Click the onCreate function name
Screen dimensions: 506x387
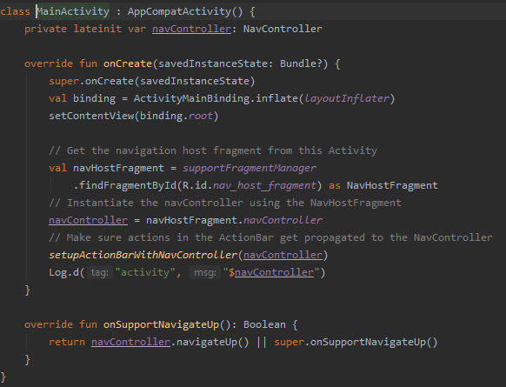pyautogui.click(x=128, y=63)
